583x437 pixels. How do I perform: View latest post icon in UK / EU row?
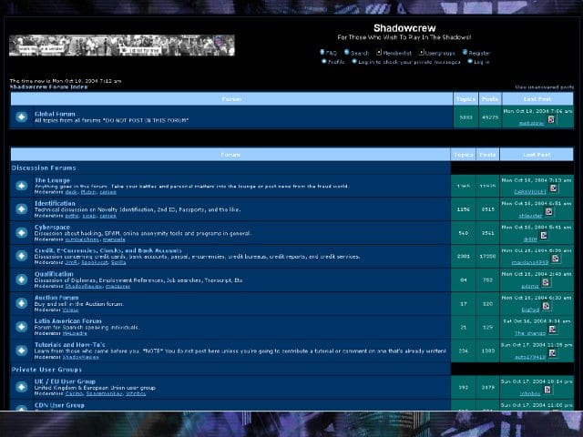coord(547,390)
